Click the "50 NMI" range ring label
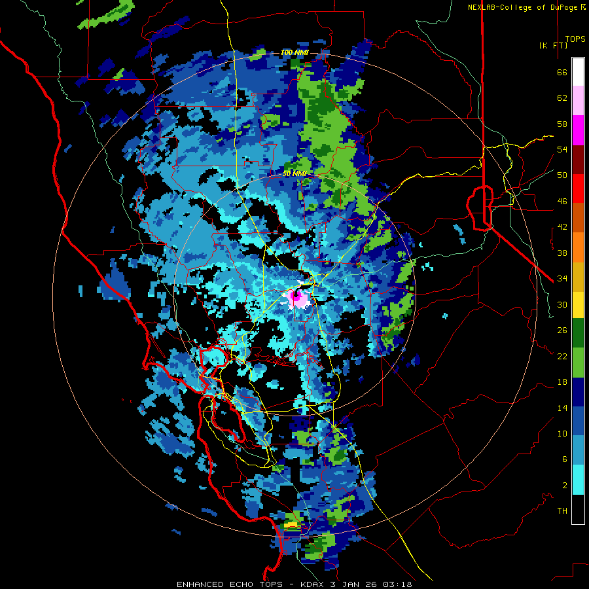589x589 pixels. click(x=294, y=173)
